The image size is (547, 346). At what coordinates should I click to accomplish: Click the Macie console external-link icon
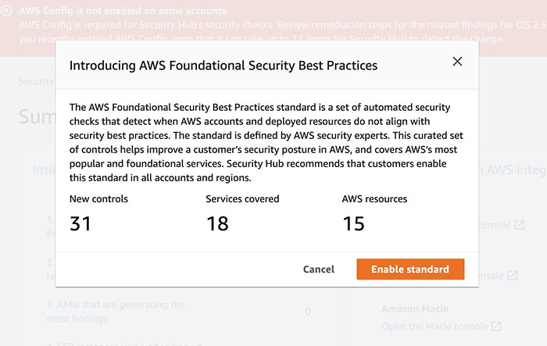496,326
